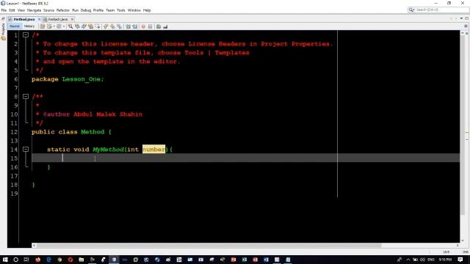Click the 'MyMethod' method name

108,149
